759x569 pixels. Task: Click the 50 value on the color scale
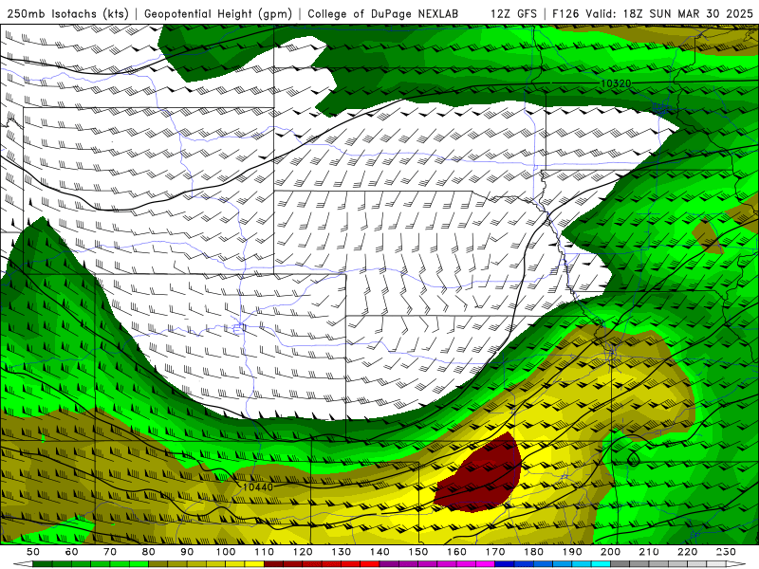[x=33, y=552]
